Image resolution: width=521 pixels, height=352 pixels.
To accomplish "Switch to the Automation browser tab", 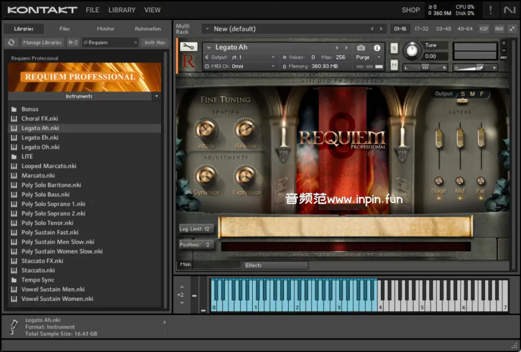I will tap(148, 29).
